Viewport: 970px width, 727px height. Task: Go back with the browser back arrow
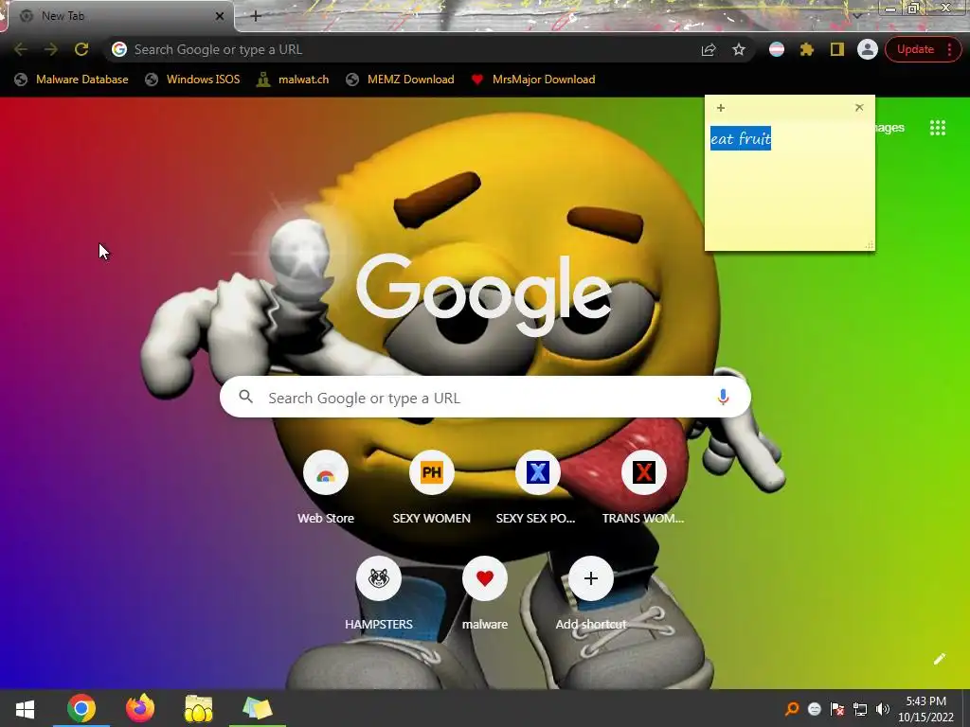click(21, 49)
